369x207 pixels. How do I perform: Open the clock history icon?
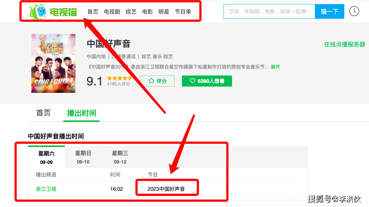[354, 11]
